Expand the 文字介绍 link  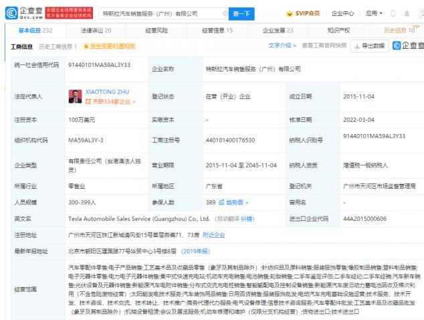[282, 46]
